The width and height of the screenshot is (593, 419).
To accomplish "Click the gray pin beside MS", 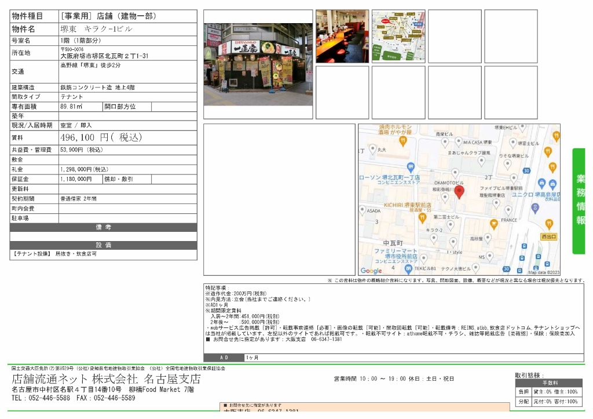I will point(490,257).
